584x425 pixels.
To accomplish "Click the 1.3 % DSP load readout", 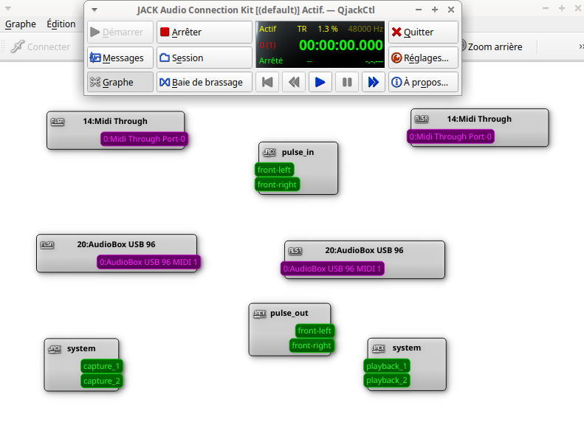I will (x=328, y=29).
